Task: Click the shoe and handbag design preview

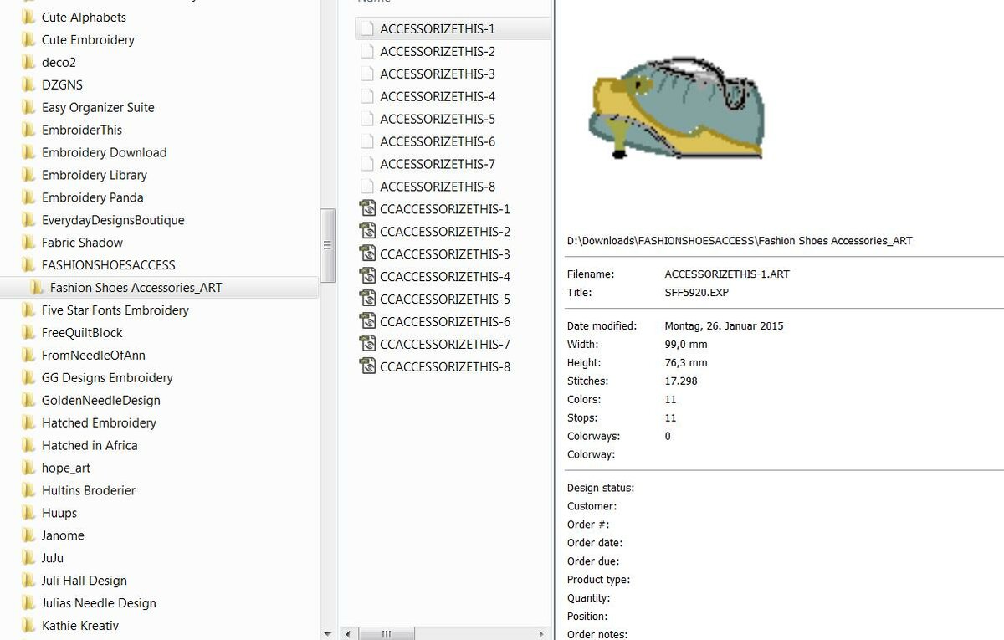Action: point(676,106)
